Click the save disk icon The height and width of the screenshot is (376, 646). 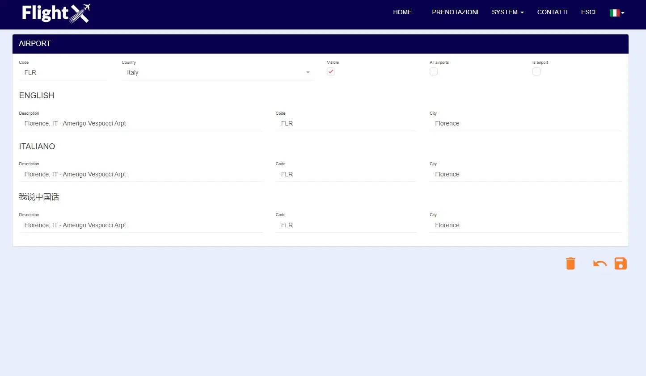pos(621,263)
